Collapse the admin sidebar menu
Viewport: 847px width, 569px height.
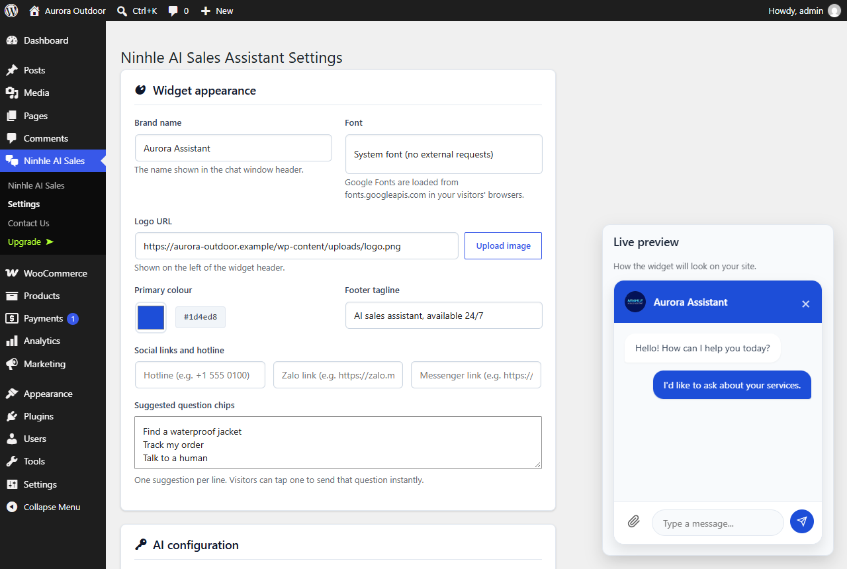point(53,507)
